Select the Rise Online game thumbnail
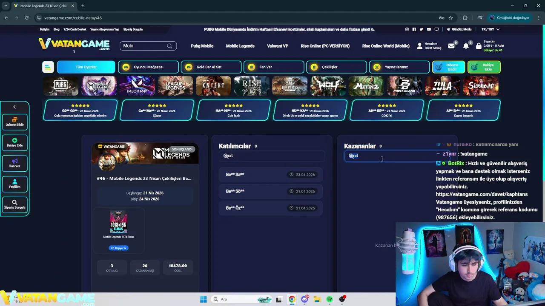Viewport: 545px width, 306px height. click(x=252, y=86)
